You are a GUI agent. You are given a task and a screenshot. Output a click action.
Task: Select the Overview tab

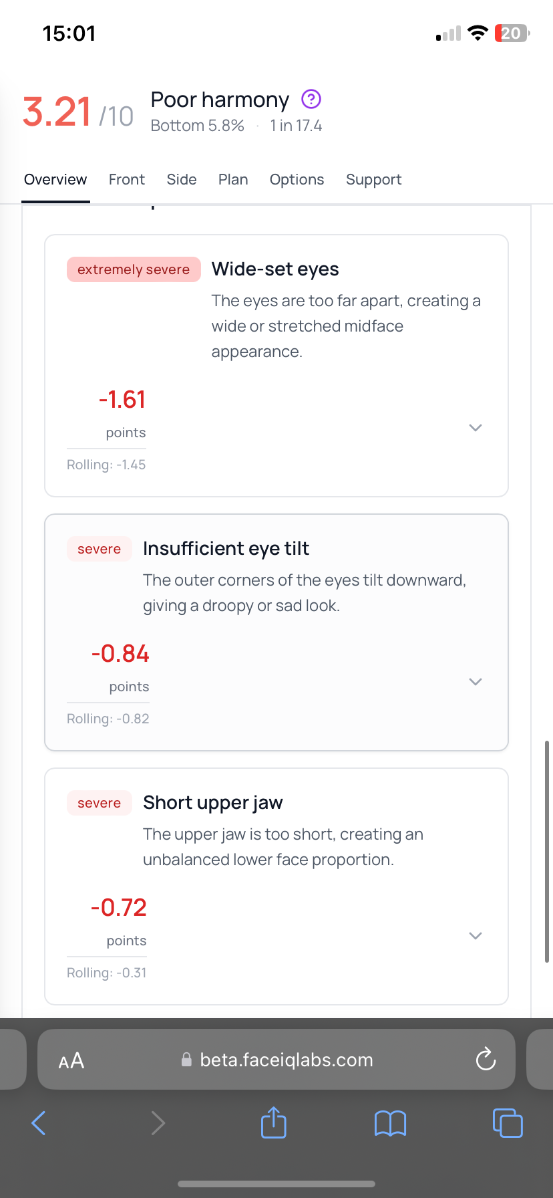coord(55,180)
